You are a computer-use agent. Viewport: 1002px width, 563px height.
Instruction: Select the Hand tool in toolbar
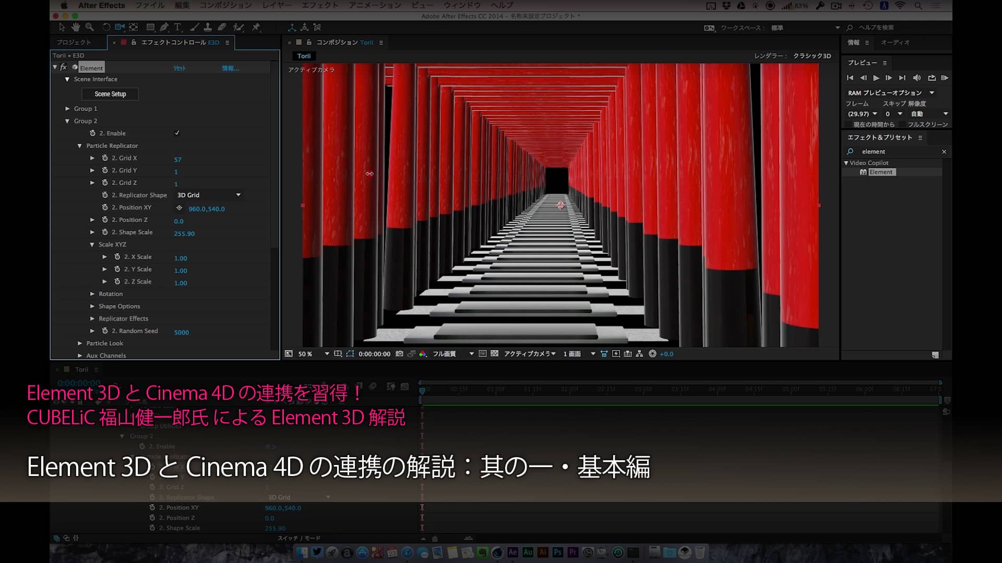[76, 27]
